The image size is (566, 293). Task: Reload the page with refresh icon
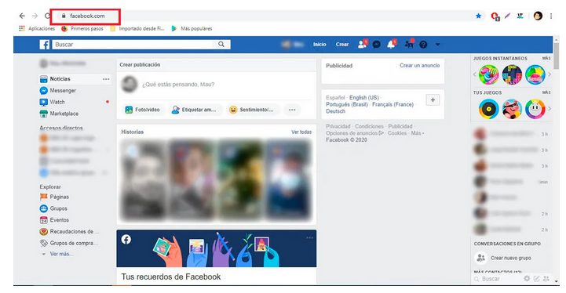point(47,16)
